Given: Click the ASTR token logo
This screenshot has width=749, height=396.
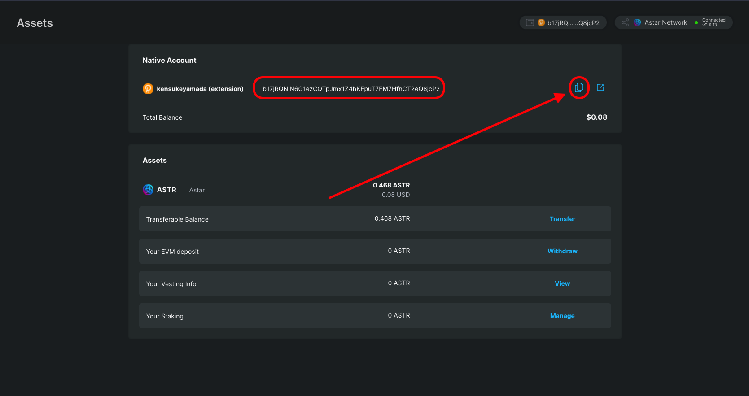Looking at the screenshot, I should coord(148,190).
